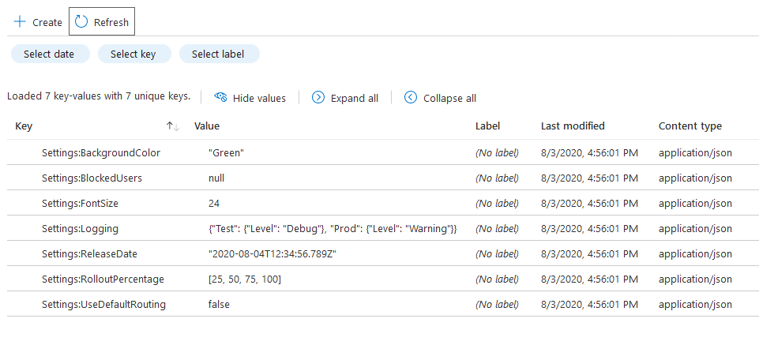
Task: Select the Settings:BlockedUsers key
Action: [x=92, y=178]
